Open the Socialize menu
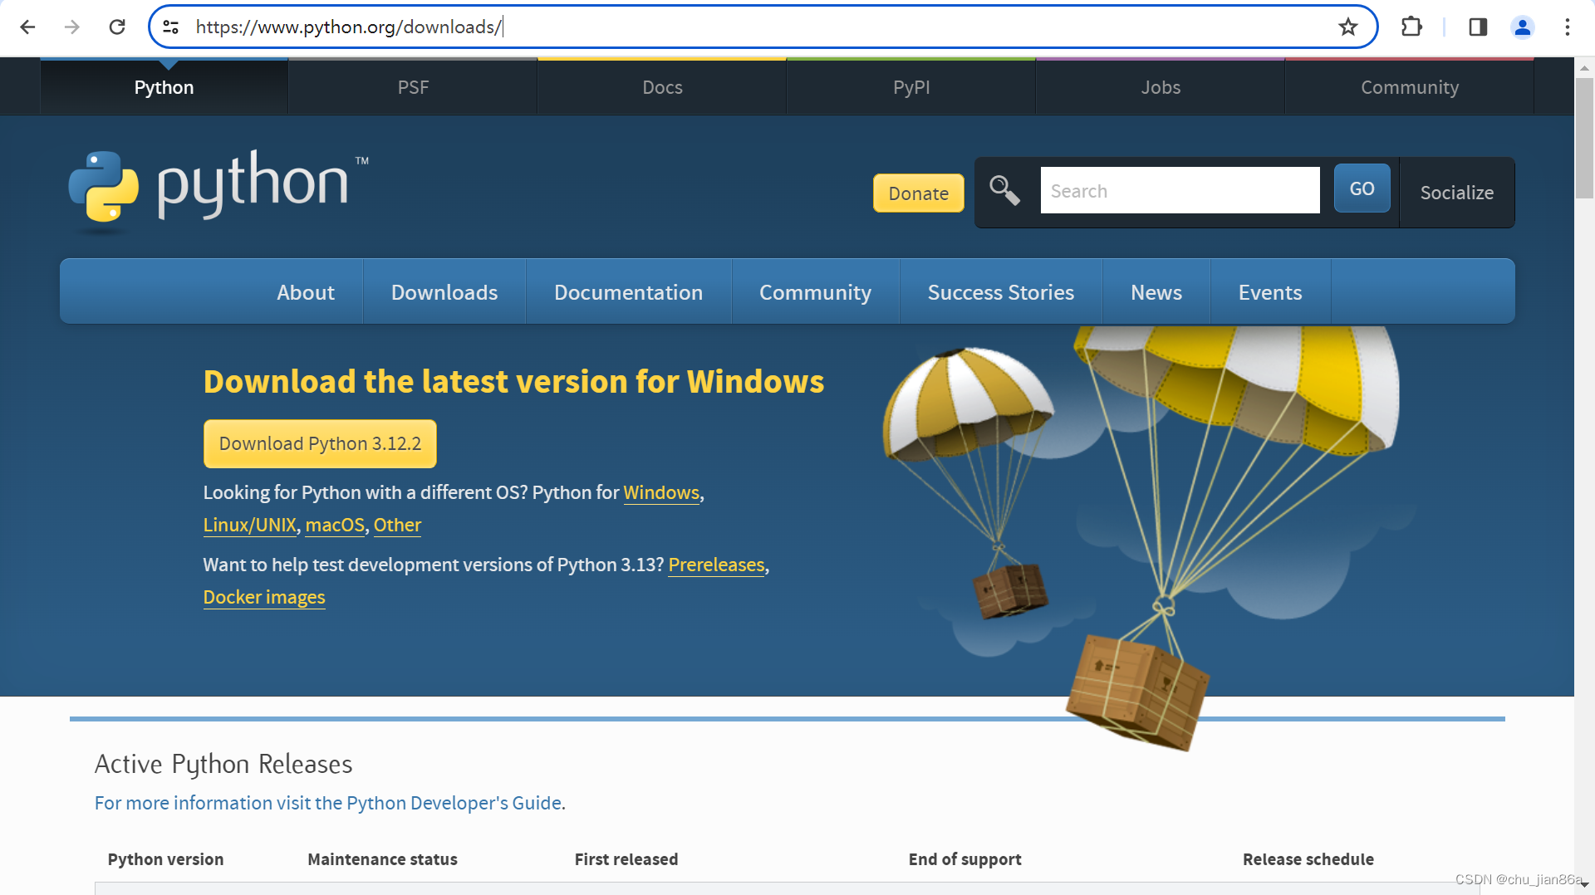Screen dimensions: 1595x895 (x=1457, y=192)
